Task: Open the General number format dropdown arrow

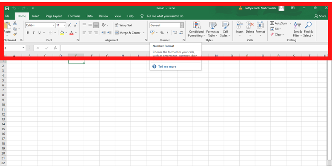Action: [182, 25]
